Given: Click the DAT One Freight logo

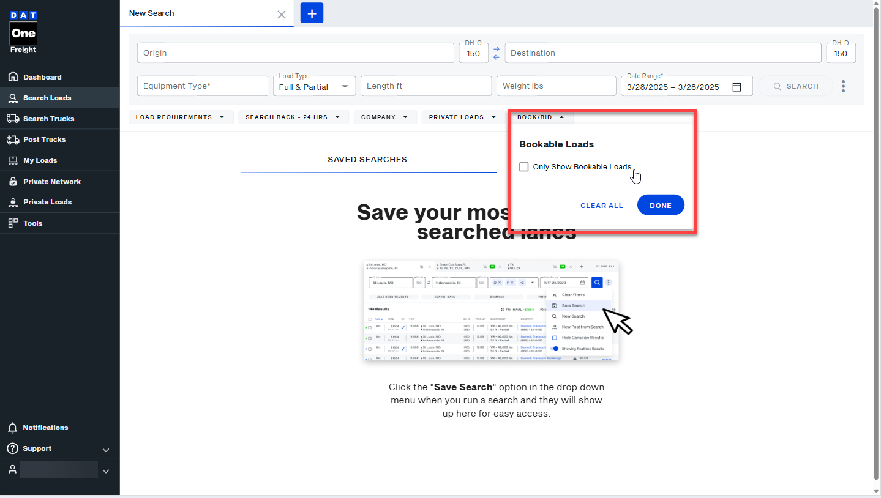Looking at the screenshot, I should click(x=23, y=32).
